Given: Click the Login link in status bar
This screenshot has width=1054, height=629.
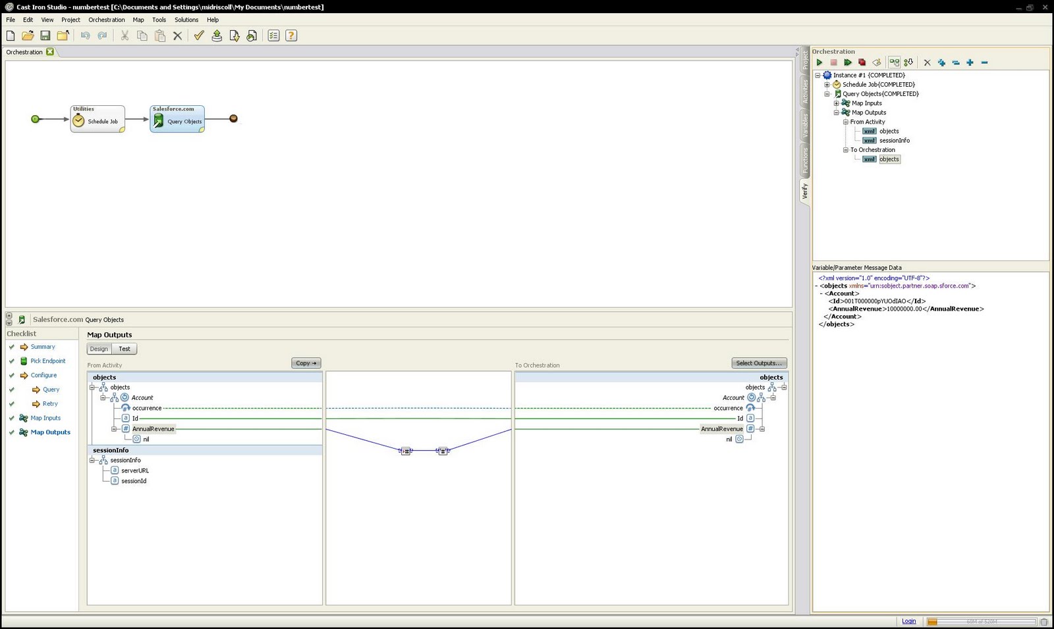Looking at the screenshot, I should (909, 621).
